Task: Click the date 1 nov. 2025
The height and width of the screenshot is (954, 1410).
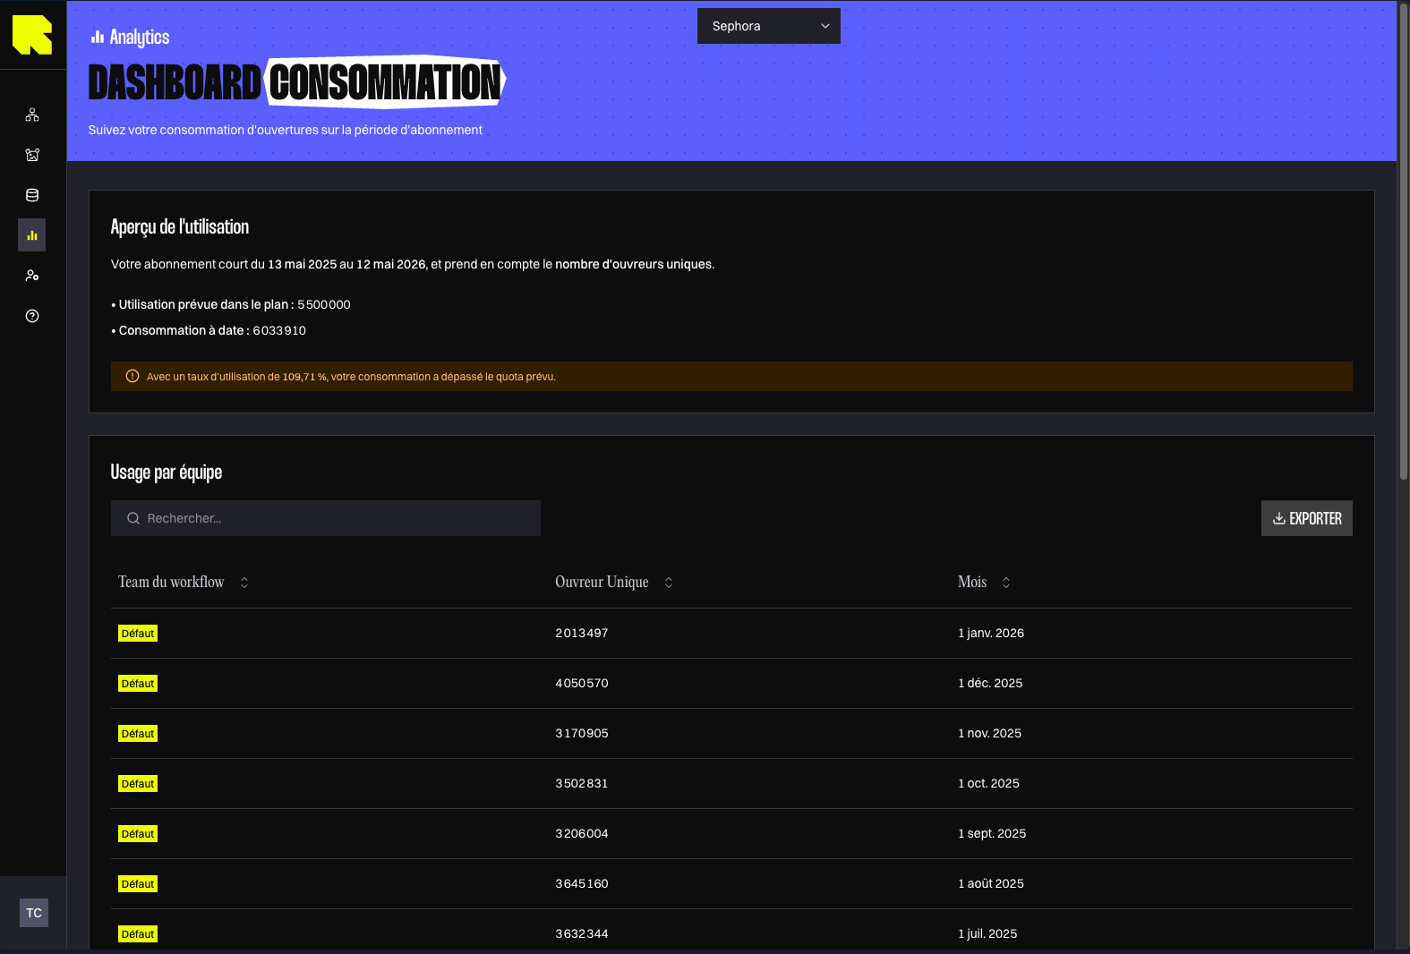Action: pyautogui.click(x=990, y=734)
